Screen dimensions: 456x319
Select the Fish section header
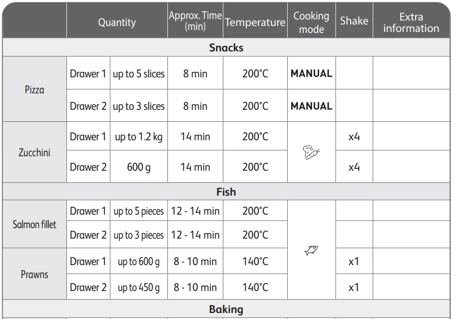(x=226, y=192)
